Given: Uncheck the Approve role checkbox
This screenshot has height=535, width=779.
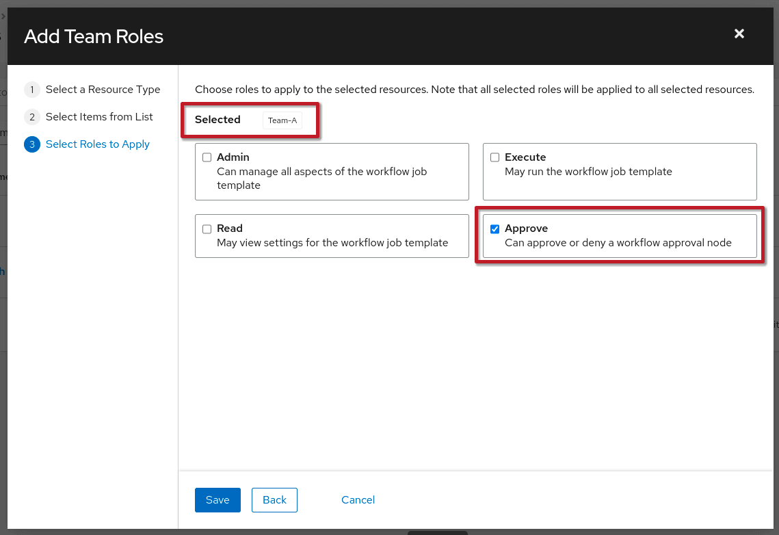Looking at the screenshot, I should click(495, 229).
